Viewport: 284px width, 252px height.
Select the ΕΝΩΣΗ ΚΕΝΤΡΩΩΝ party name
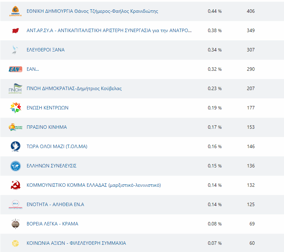point(47,108)
